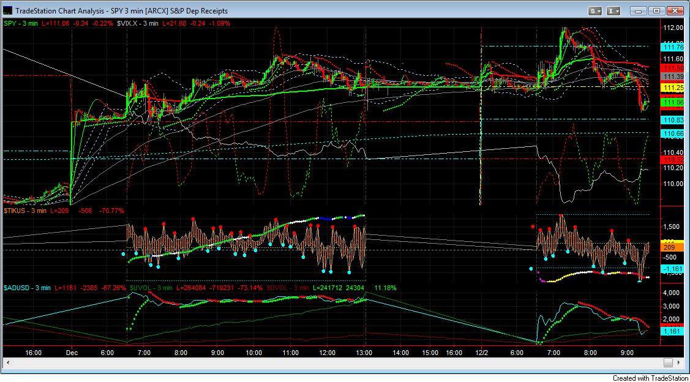The image size is (690, 382).
Task: Open the I interval-linking dropdown
Action: [614, 10]
